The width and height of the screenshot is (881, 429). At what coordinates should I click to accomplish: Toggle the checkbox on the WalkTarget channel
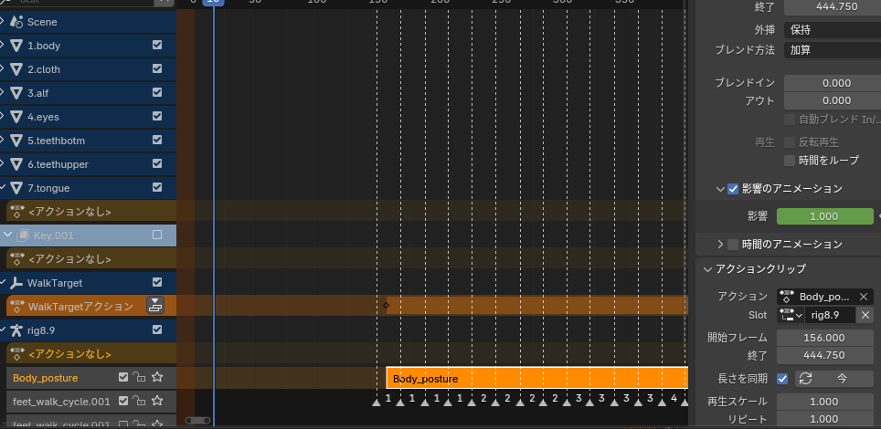click(157, 282)
